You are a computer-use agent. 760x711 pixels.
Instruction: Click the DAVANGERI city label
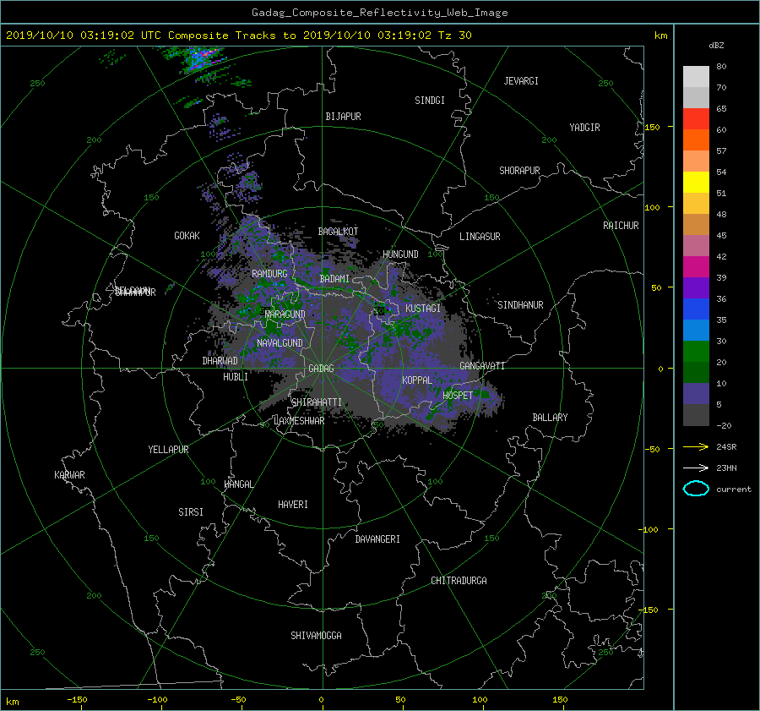[x=377, y=539]
